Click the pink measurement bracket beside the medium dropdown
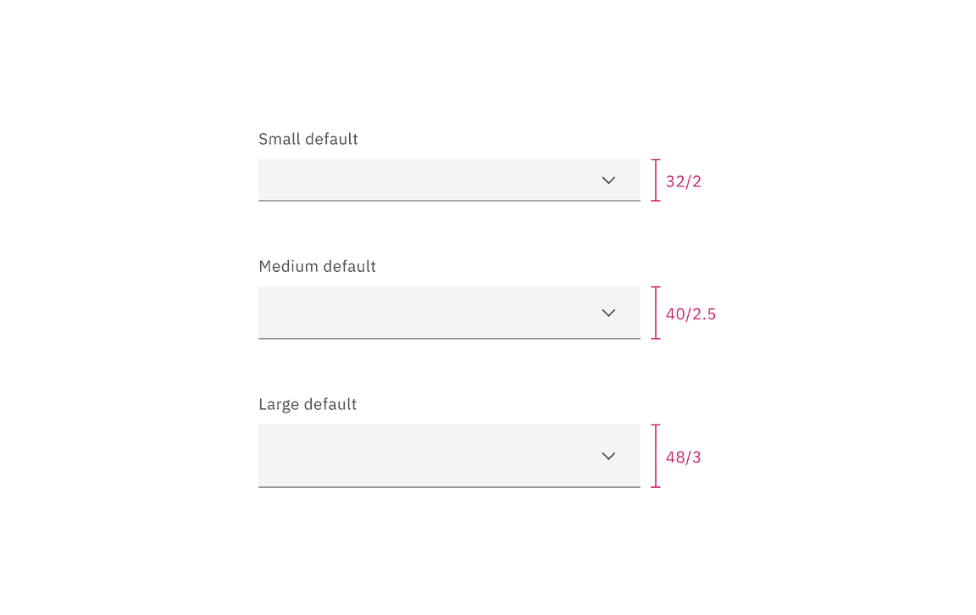Screen dimensions: 976x615 pos(654,313)
